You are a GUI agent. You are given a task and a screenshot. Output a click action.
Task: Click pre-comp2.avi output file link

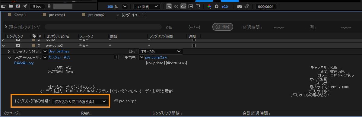click(156, 57)
